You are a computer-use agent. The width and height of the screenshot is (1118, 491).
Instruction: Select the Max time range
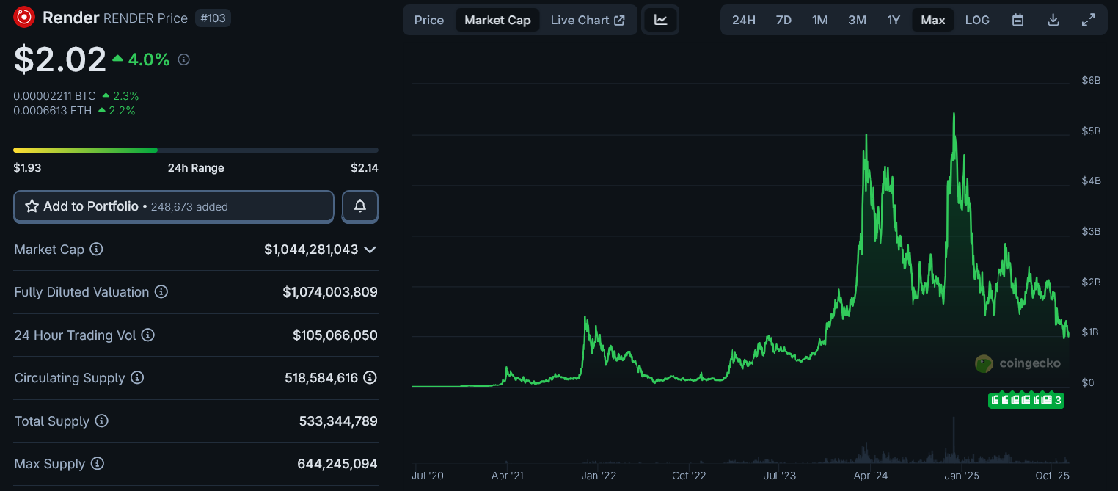[x=933, y=20]
